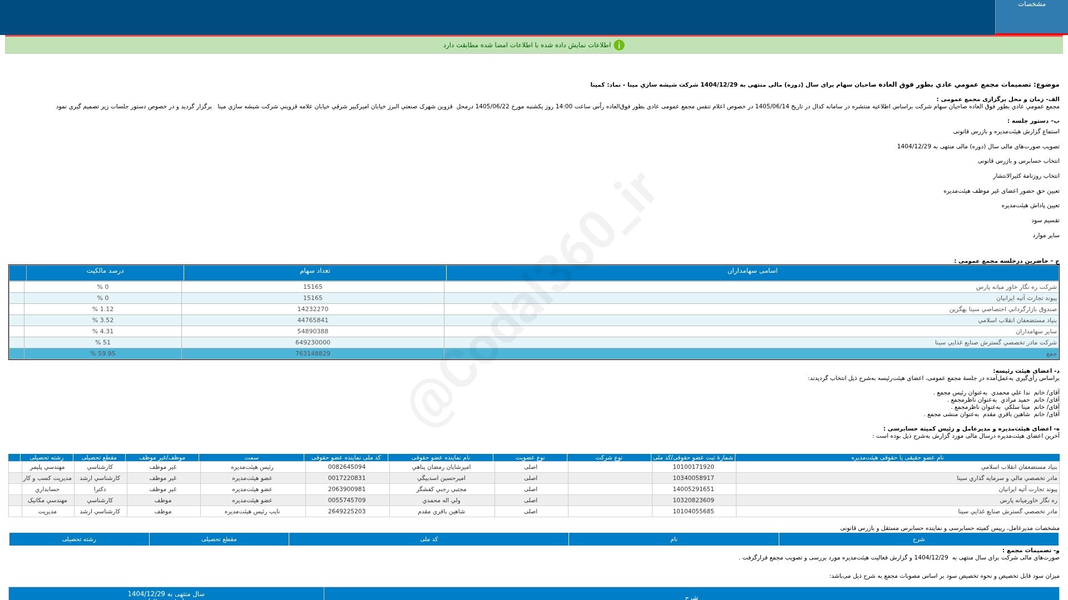Click the نام عضو حقیقی یا حقوقی هیئت‌مدیره header
1068x600 pixels.
click(x=897, y=458)
